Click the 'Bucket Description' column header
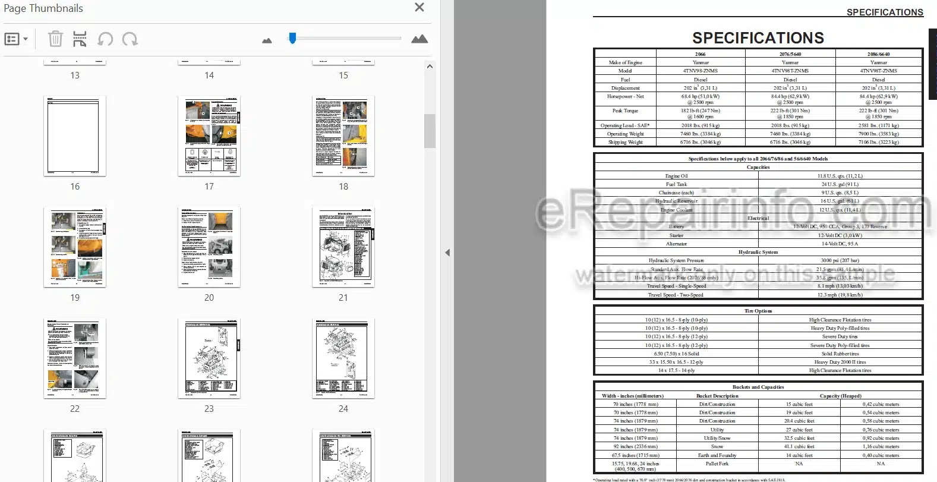 (x=717, y=396)
